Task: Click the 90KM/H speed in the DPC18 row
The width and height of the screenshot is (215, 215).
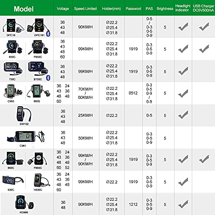Action: tap(85, 27)
